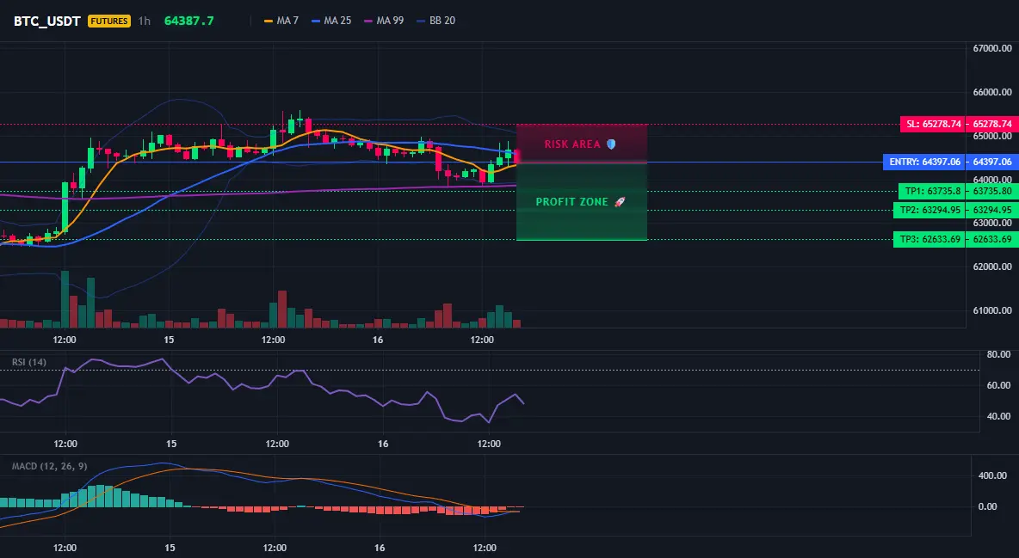Click the 40.00 RSI axis label

pos(998,416)
